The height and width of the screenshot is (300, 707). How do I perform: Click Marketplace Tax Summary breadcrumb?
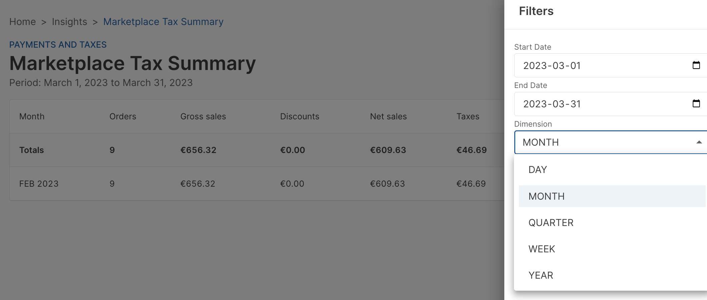coord(163,22)
